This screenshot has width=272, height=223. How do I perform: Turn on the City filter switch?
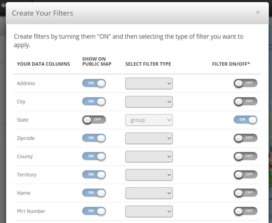(245, 101)
